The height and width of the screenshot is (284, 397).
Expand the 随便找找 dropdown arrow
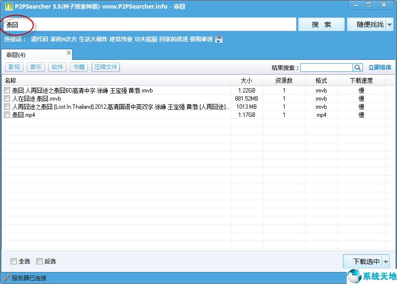[390, 24]
